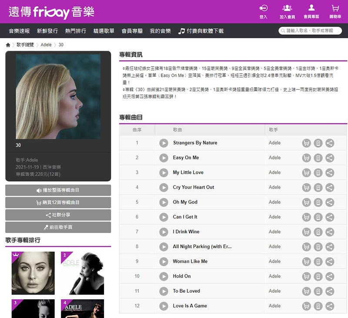Open rank 2 Adele album thumbnail
The height and width of the screenshot is (318, 348).
(82, 273)
